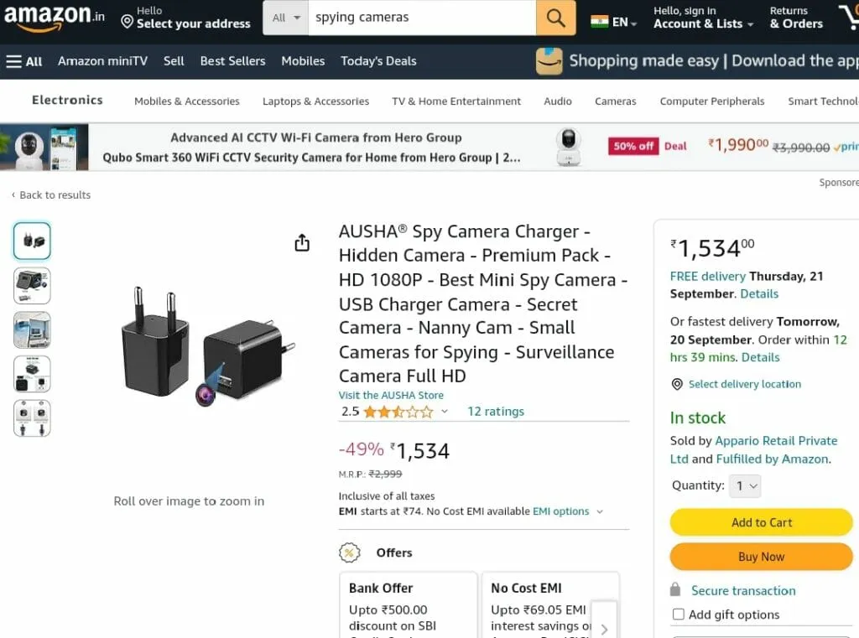Expand the EMI options chevron

click(x=600, y=511)
